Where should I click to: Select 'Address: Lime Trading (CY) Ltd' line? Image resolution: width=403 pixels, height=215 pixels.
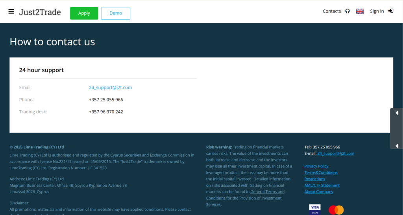pos(37,179)
